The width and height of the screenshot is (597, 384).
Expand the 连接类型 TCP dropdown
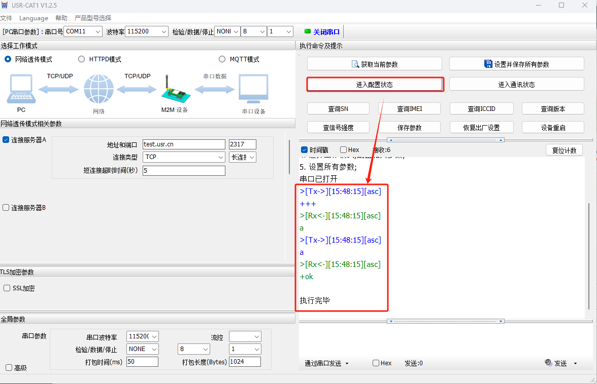(x=184, y=157)
